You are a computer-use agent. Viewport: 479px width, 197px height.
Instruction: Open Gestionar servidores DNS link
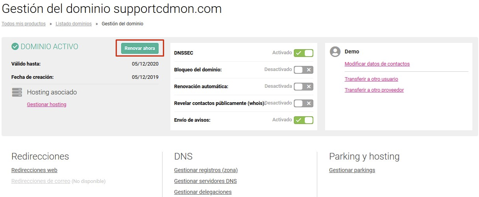pyautogui.click(x=205, y=181)
